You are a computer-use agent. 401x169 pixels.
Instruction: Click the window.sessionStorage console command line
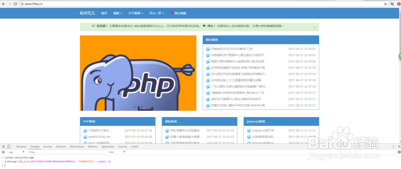(19, 157)
